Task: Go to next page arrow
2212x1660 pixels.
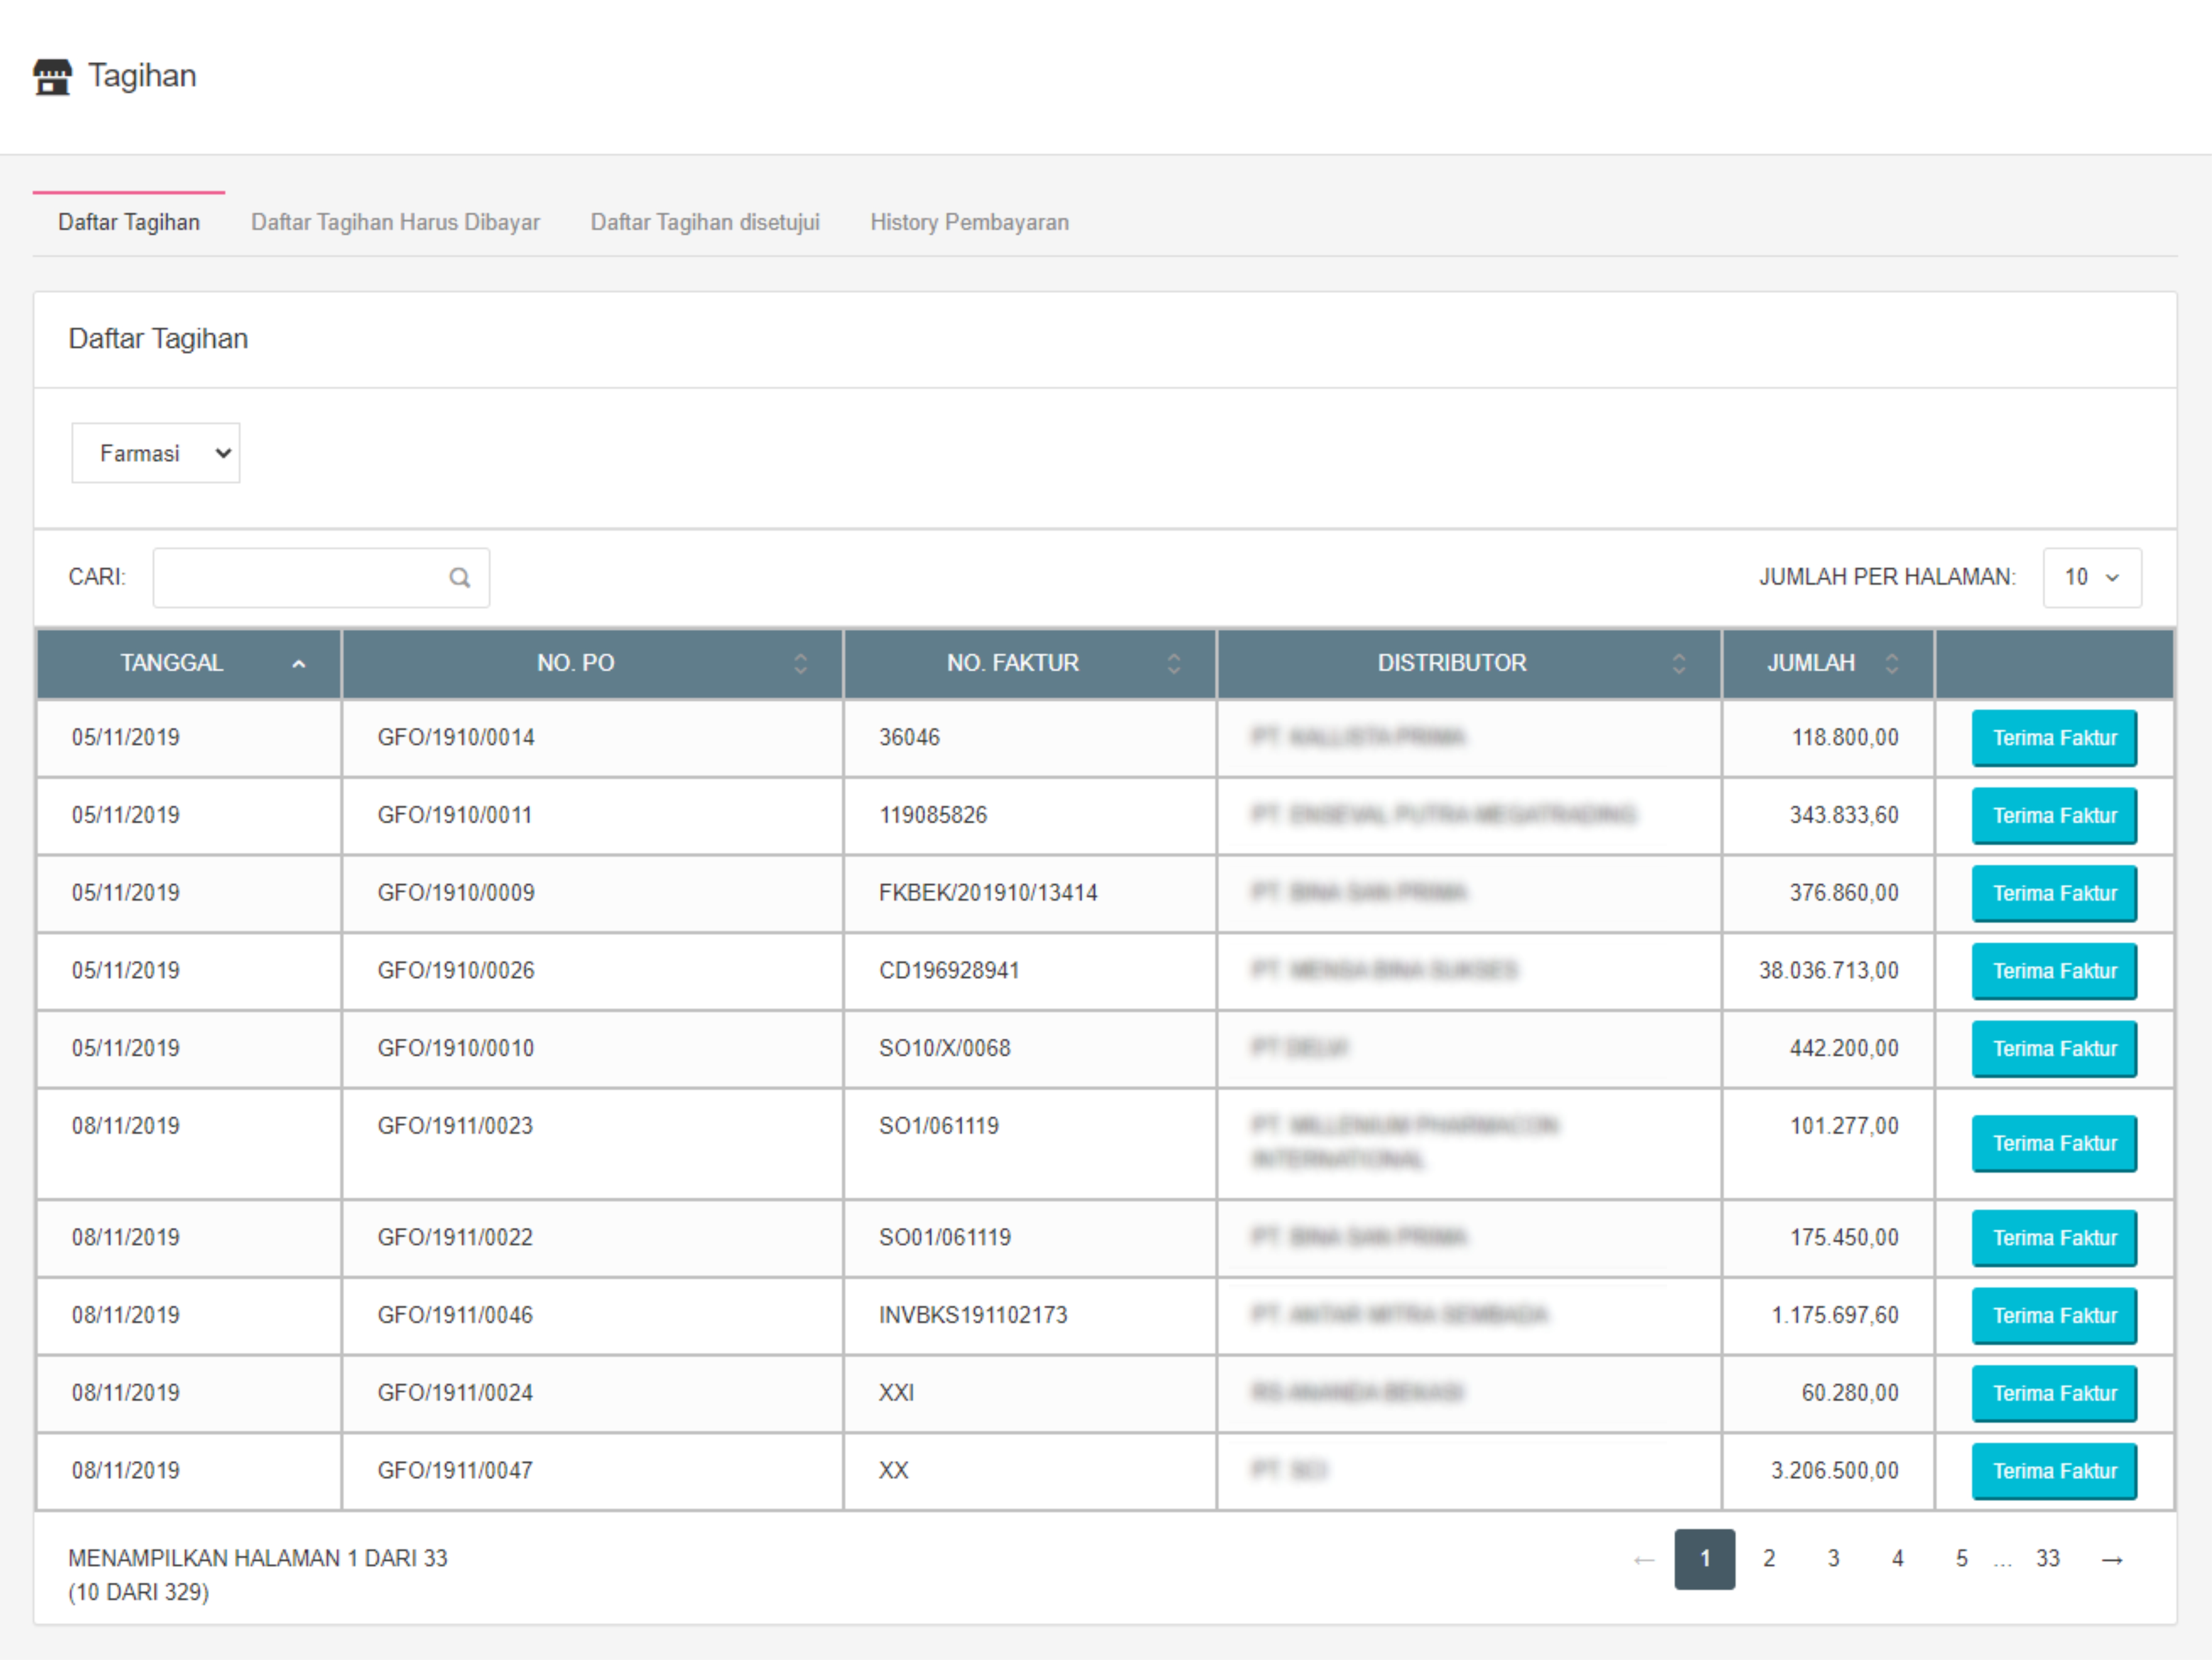Action: (2111, 1560)
